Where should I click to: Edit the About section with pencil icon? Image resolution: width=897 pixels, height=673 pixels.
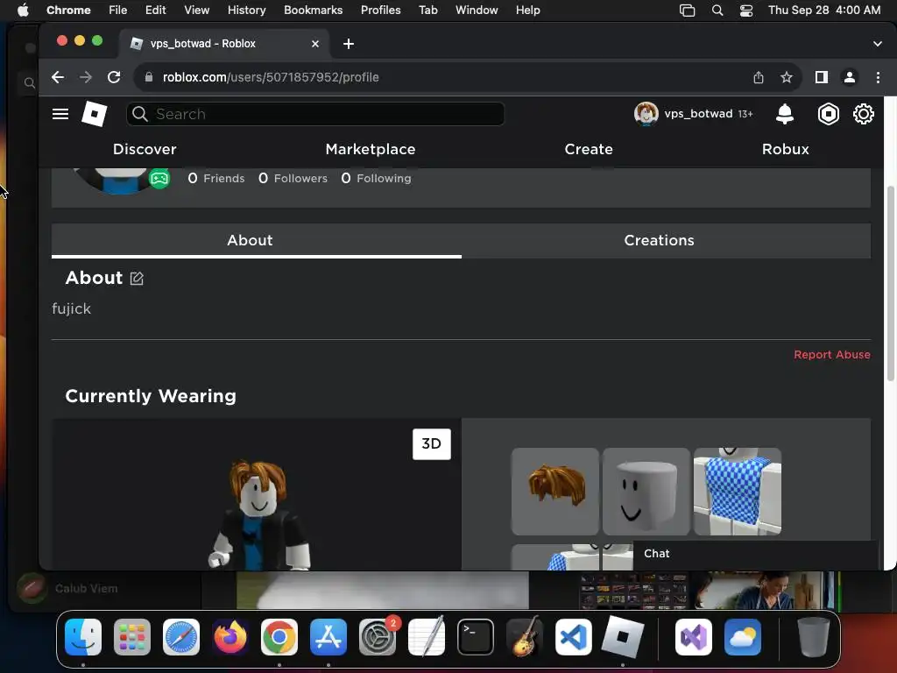click(x=137, y=278)
